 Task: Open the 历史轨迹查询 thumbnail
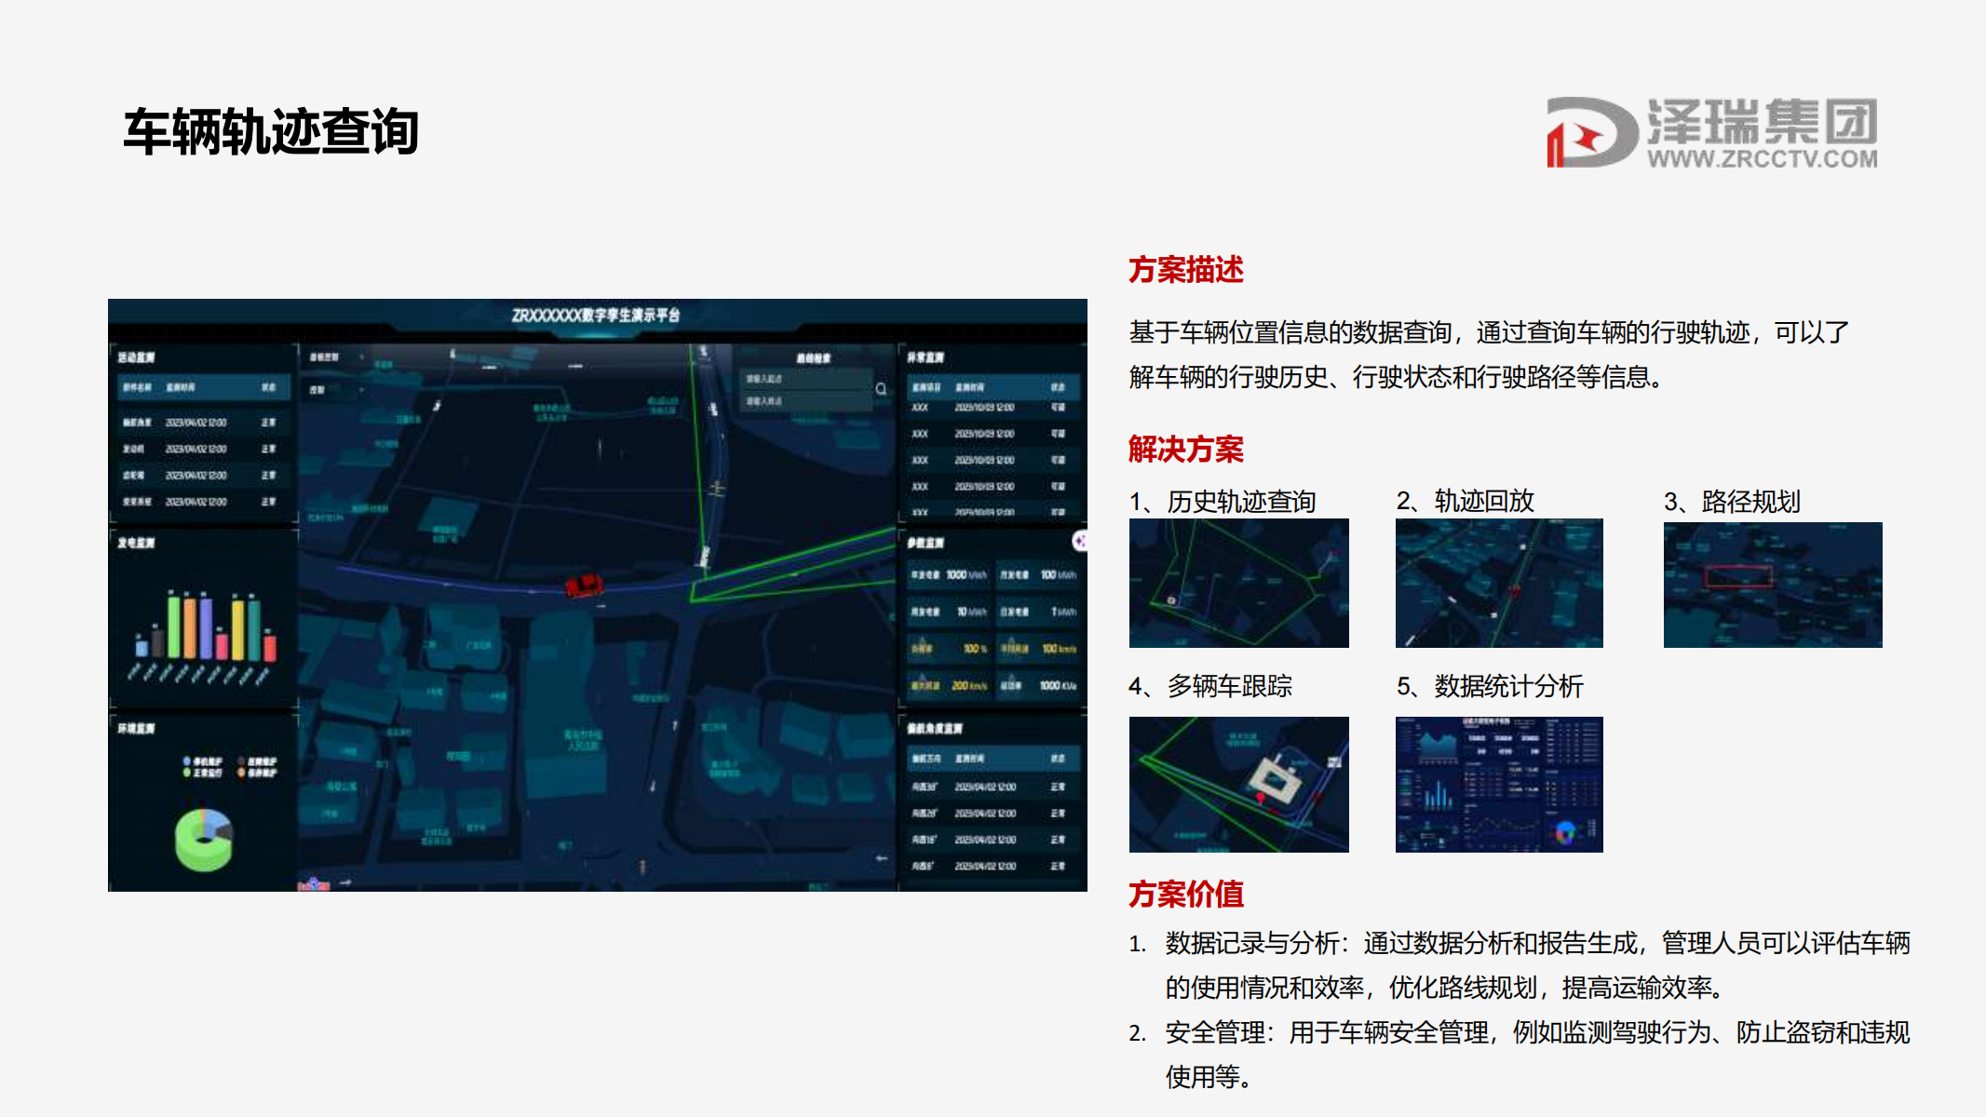(x=1238, y=584)
